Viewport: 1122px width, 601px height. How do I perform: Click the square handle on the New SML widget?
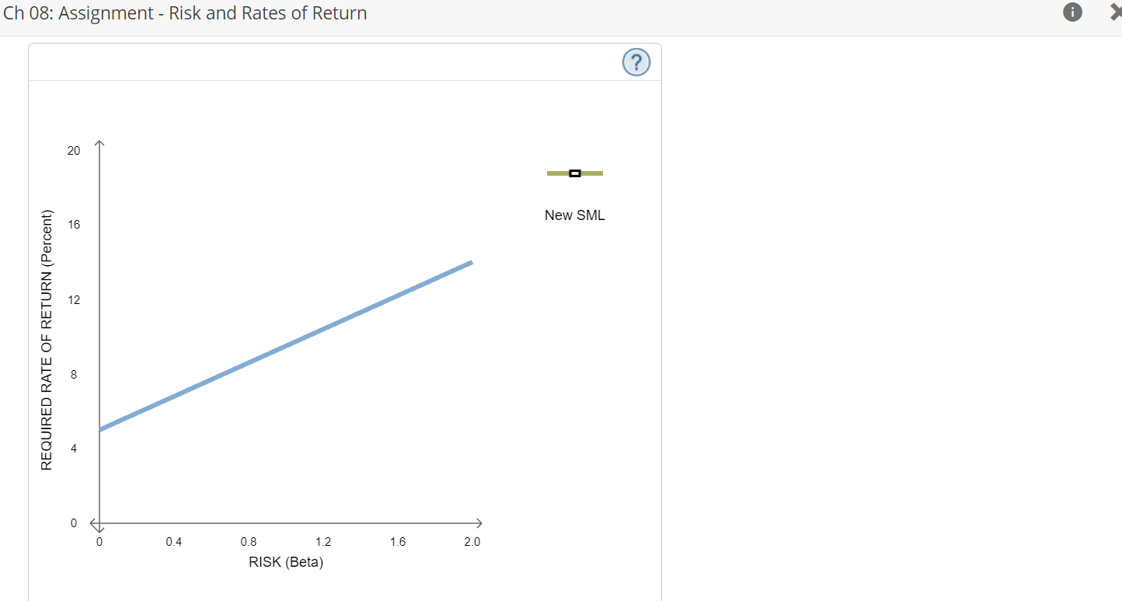[x=575, y=173]
